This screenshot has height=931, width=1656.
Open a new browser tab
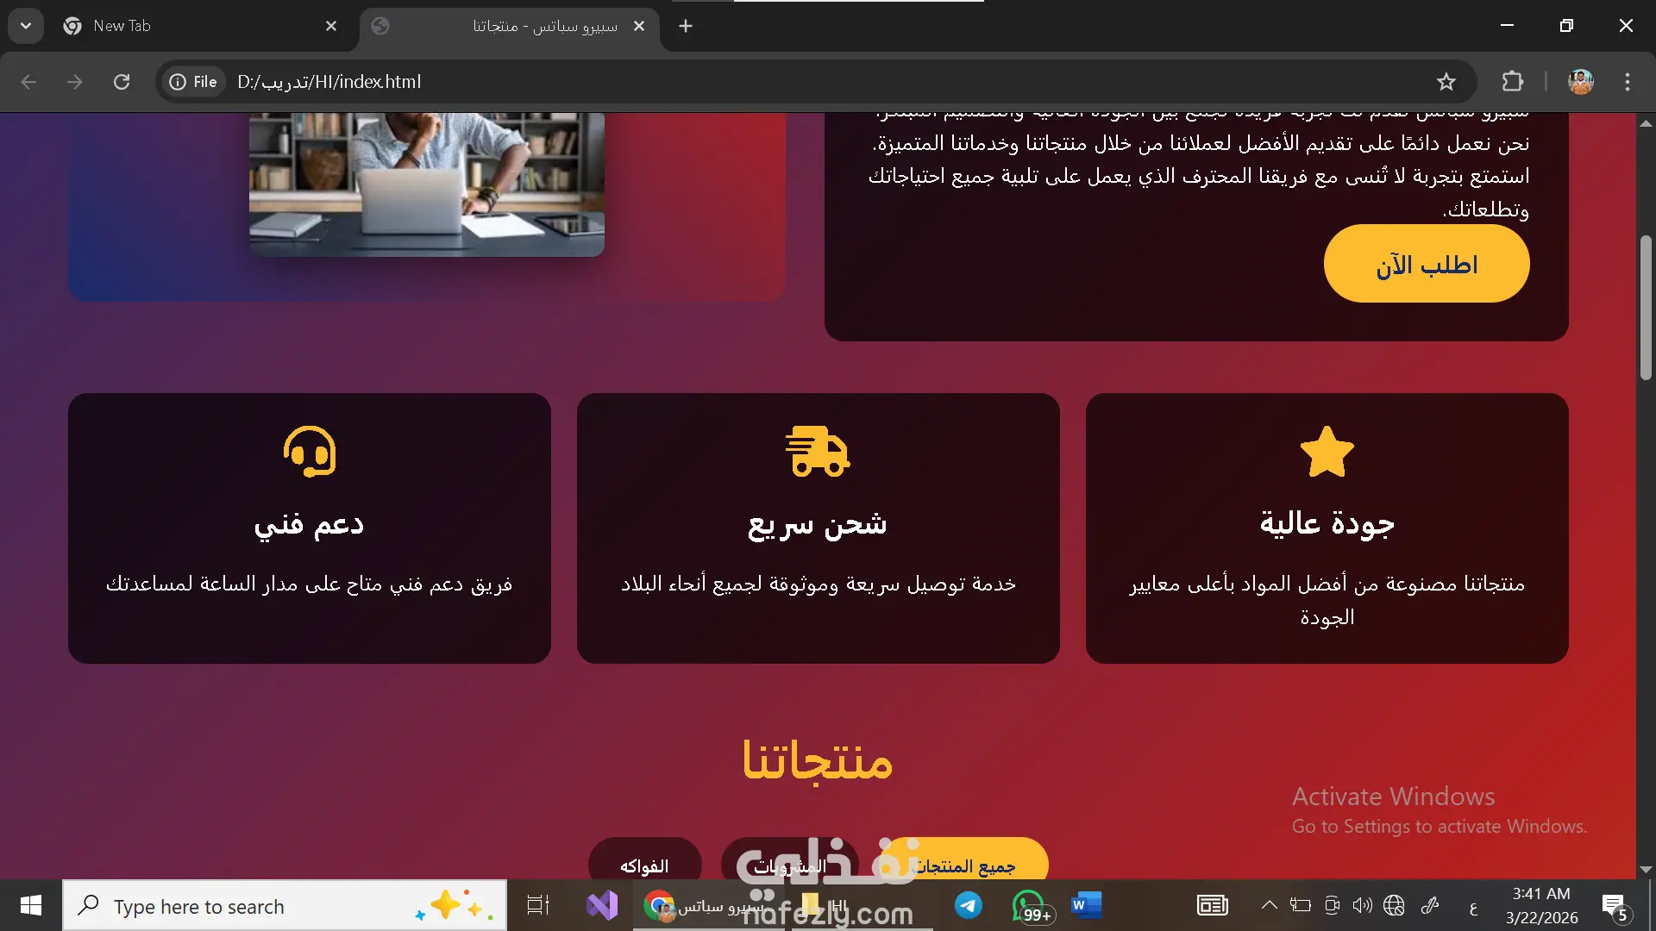point(686,26)
